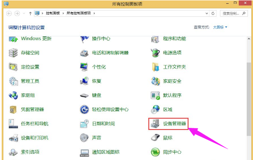Image resolution: width=253 pixels, height=160 pixels.
Task: Open the 家庭组 spheres icon
Action: point(13,95)
